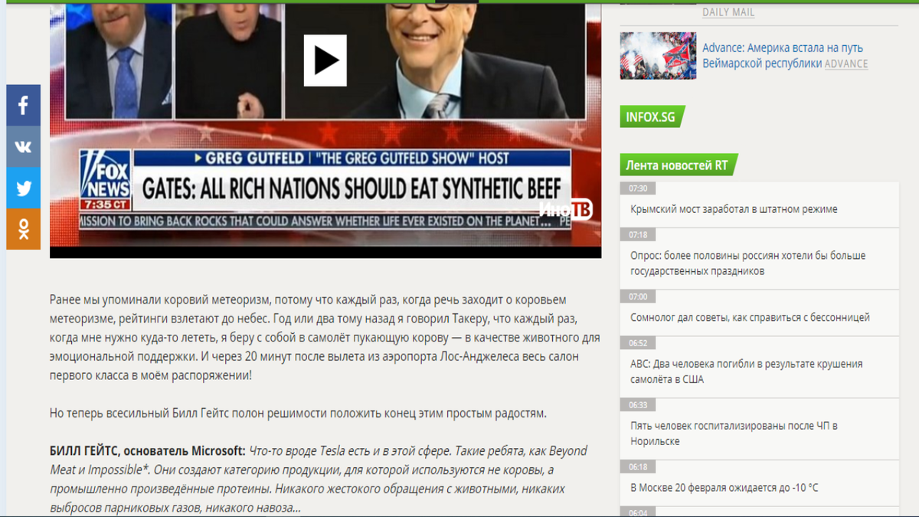Open news about Norilsk hospitalizations
The height and width of the screenshot is (517, 919).
click(x=734, y=434)
